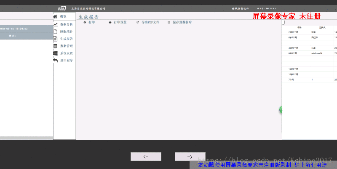
Task: Click the "<=" previous button
Action: (x=146, y=156)
